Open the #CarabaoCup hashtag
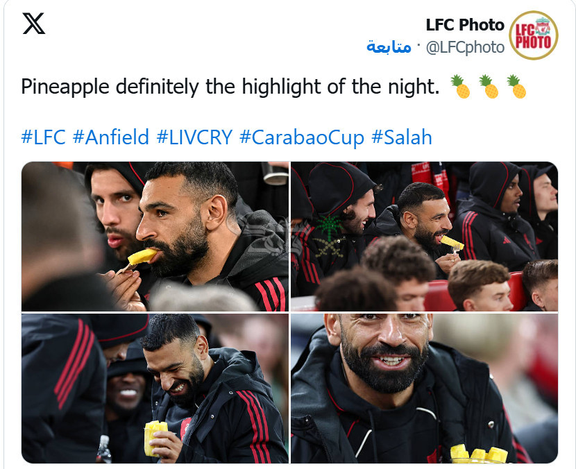 302,137
